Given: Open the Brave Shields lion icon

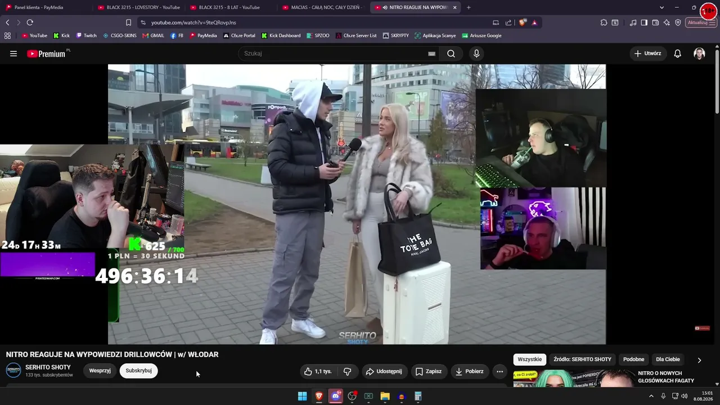Looking at the screenshot, I should click(523, 22).
